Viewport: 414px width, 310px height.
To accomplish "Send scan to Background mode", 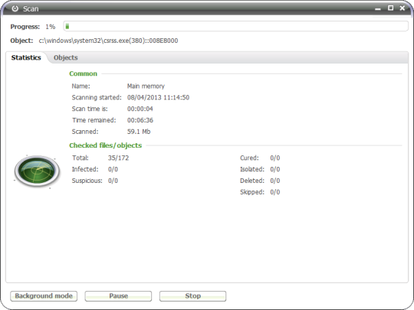I will (x=44, y=296).
